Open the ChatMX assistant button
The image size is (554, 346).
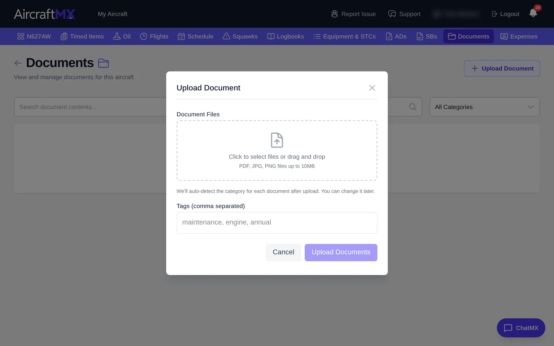click(521, 328)
